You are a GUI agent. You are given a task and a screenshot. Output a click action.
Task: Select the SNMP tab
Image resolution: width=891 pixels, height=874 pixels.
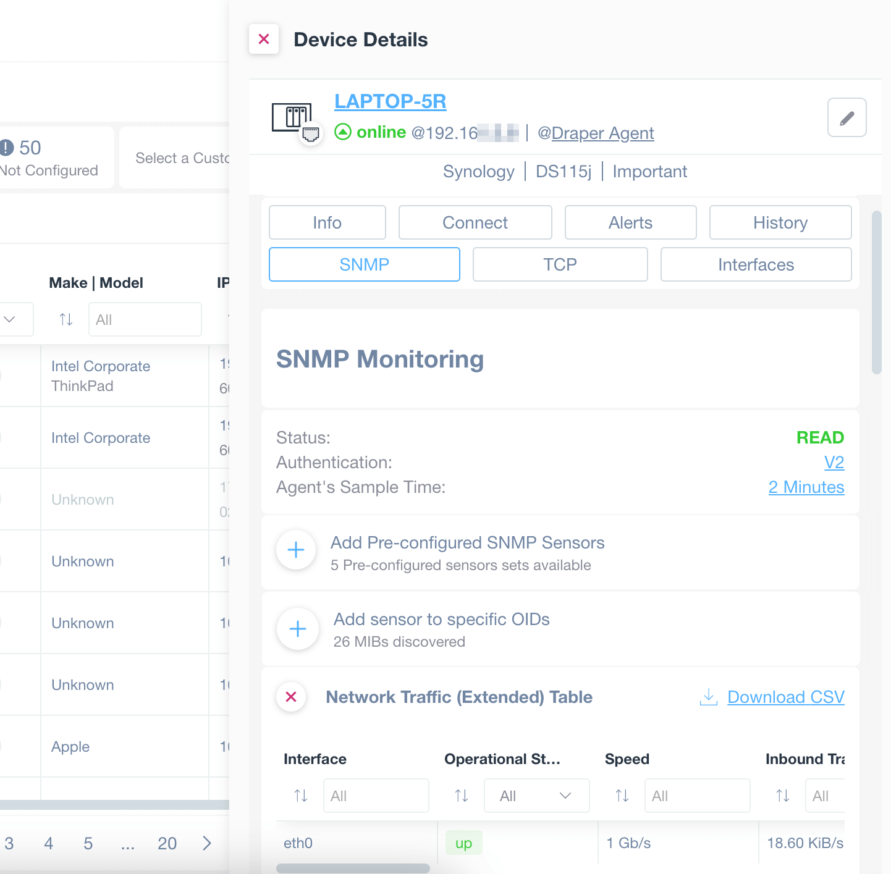(365, 264)
